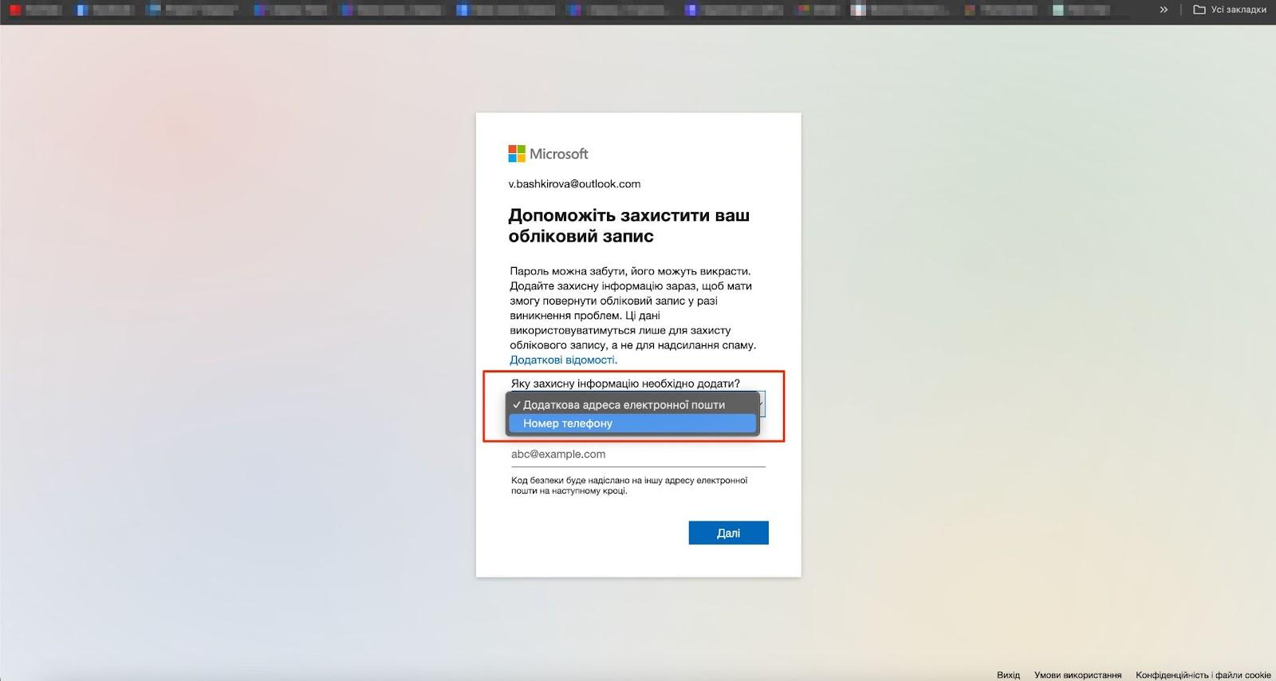Expand hidden bookmarks with chevron icon

(x=1164, y=10)
